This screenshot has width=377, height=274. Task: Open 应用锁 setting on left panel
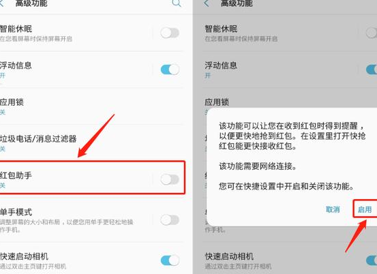(x=91, y=106)
